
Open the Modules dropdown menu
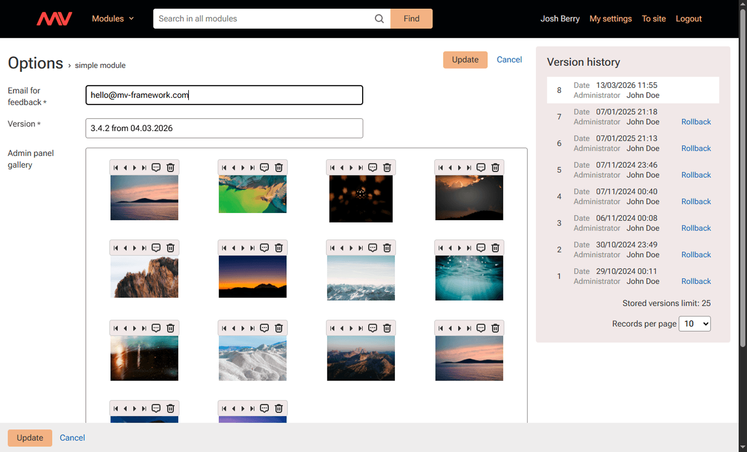pos(112,19)
